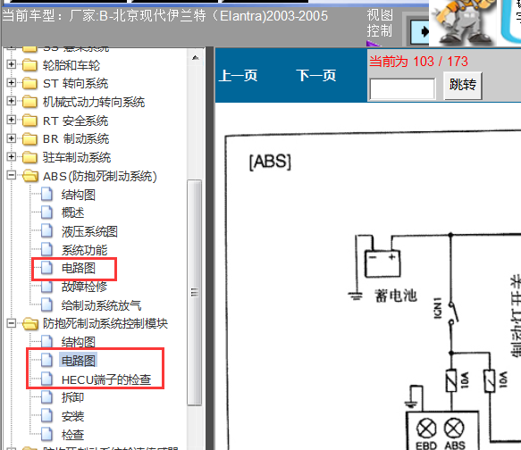Screen dimensions: 521x450
Task: Go to next page with 下一页
Action: 316,76
